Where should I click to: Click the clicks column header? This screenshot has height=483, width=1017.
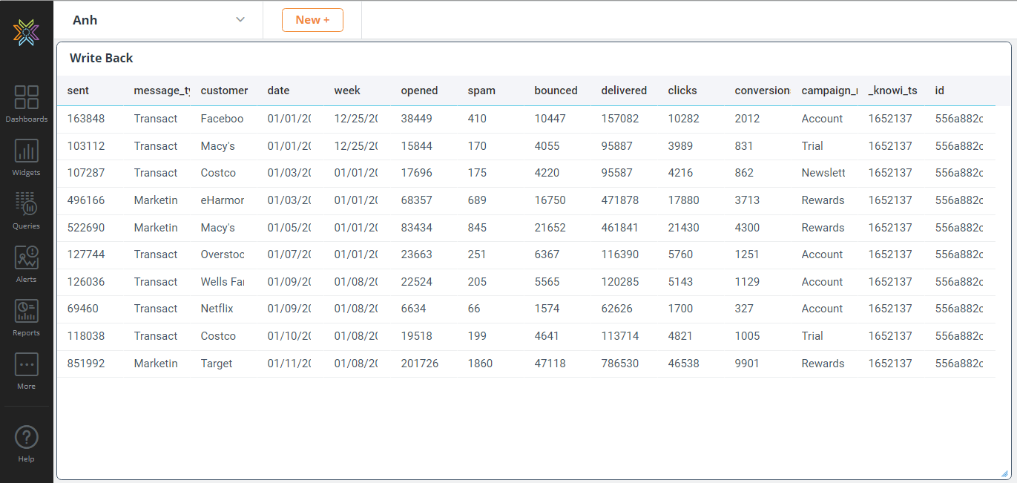point(682,91)
